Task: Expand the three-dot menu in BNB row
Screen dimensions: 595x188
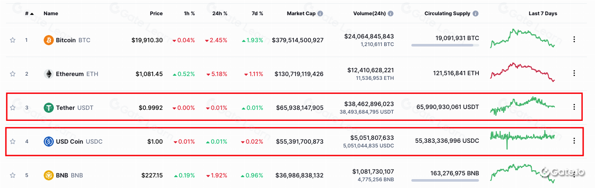Action: point(574,174)
